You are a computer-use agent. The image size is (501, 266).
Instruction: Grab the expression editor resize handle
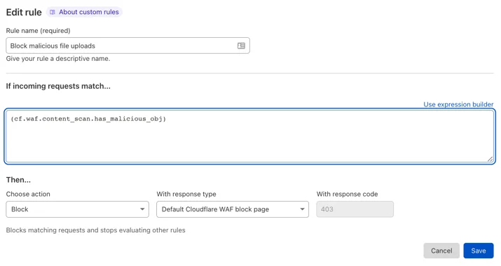pyautogui.click(x=490, y=159)
